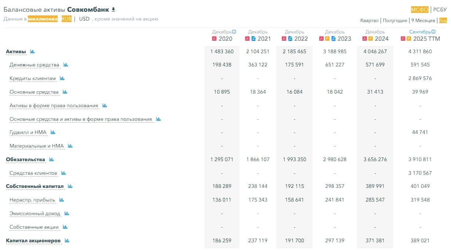Screen dimensions: 451x250
Task: Open the orange presentation icon for 2024
Action: [370, 39]
